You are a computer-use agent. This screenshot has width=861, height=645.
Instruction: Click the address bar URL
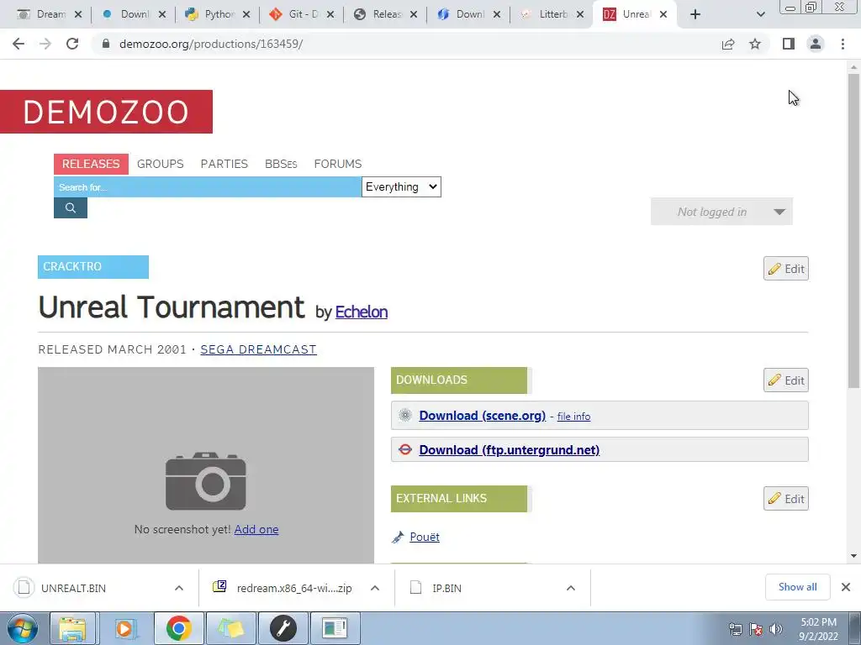coord(211,44)
